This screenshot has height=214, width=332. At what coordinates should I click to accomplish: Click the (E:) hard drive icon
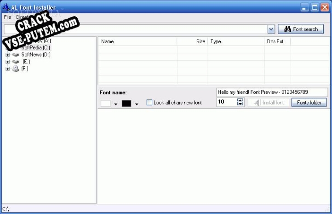click(16, 62)
